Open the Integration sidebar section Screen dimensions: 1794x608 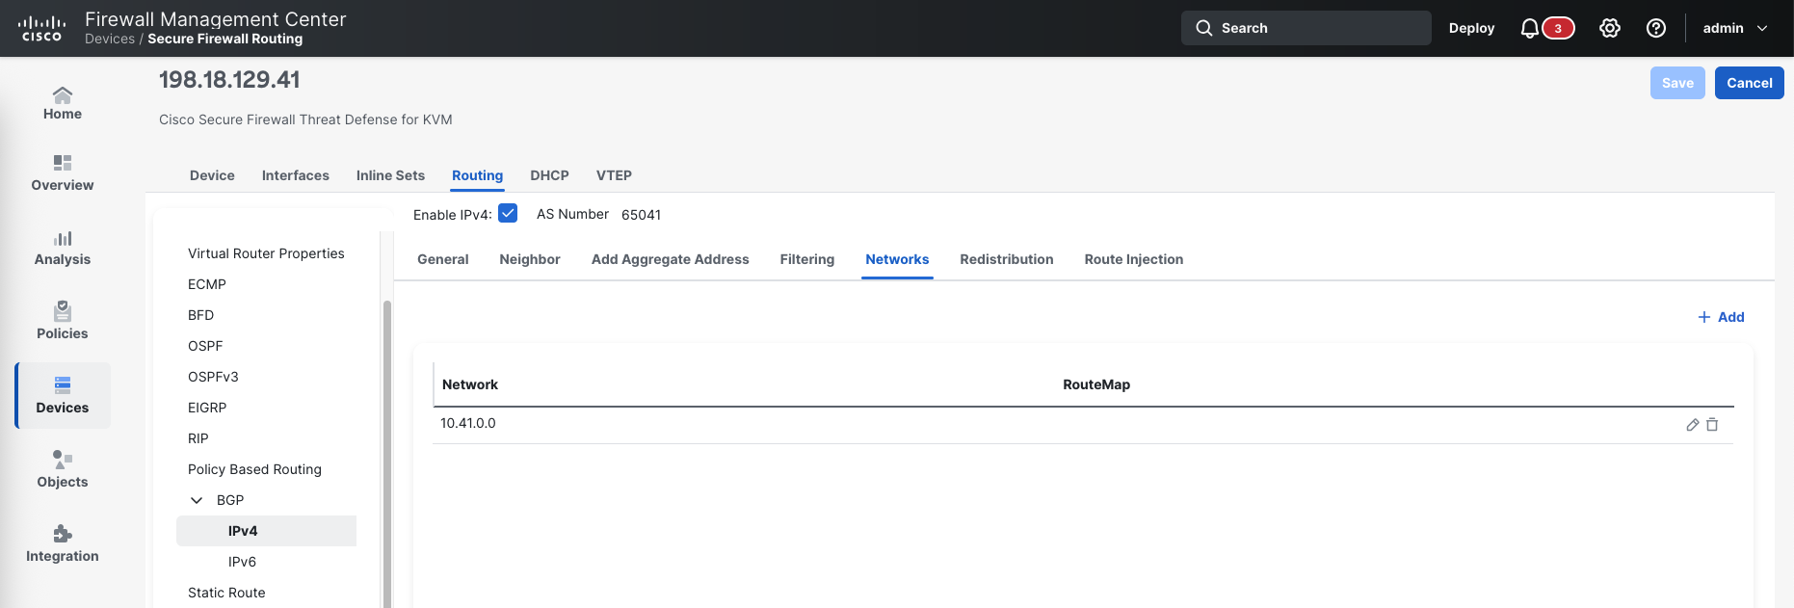pyautogui.click(x=63, y=543)
